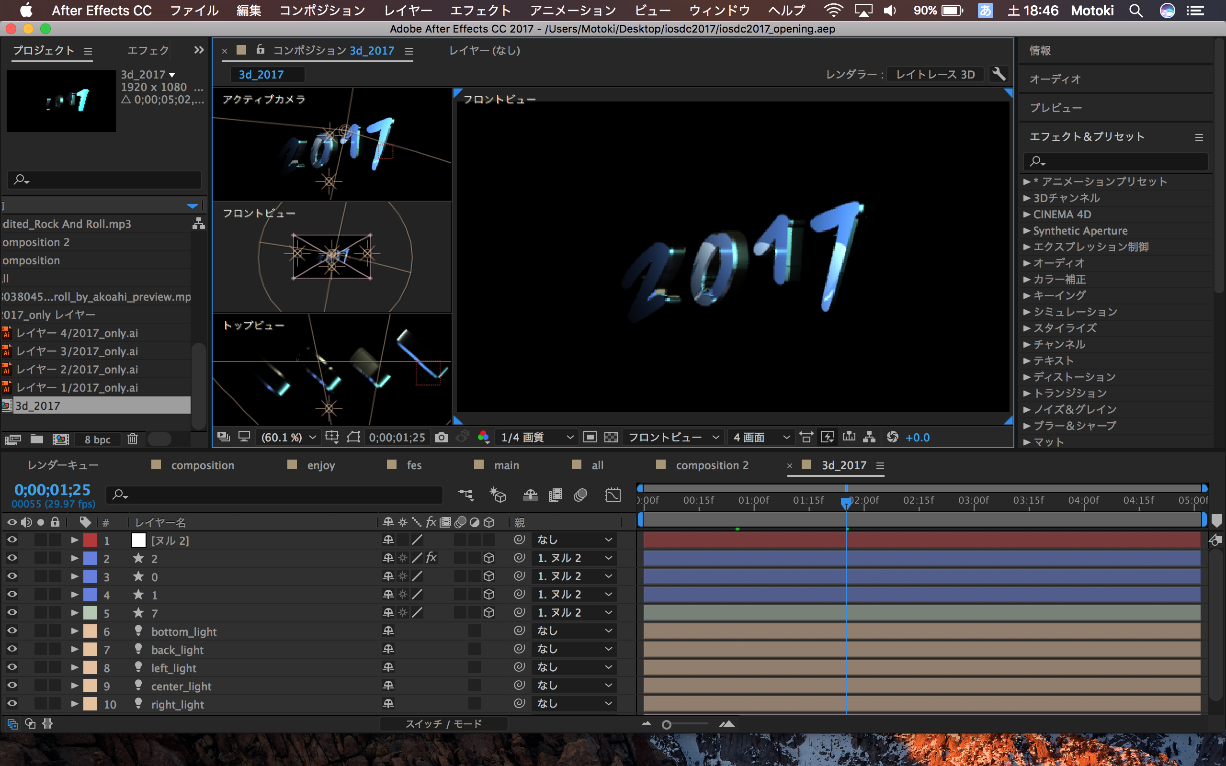Click the flowchart icon in viewer footer

(x=869, y=437)
